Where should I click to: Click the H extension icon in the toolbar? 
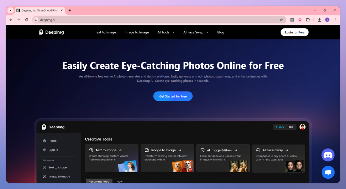pyautogui.click(x=292, y=20)
